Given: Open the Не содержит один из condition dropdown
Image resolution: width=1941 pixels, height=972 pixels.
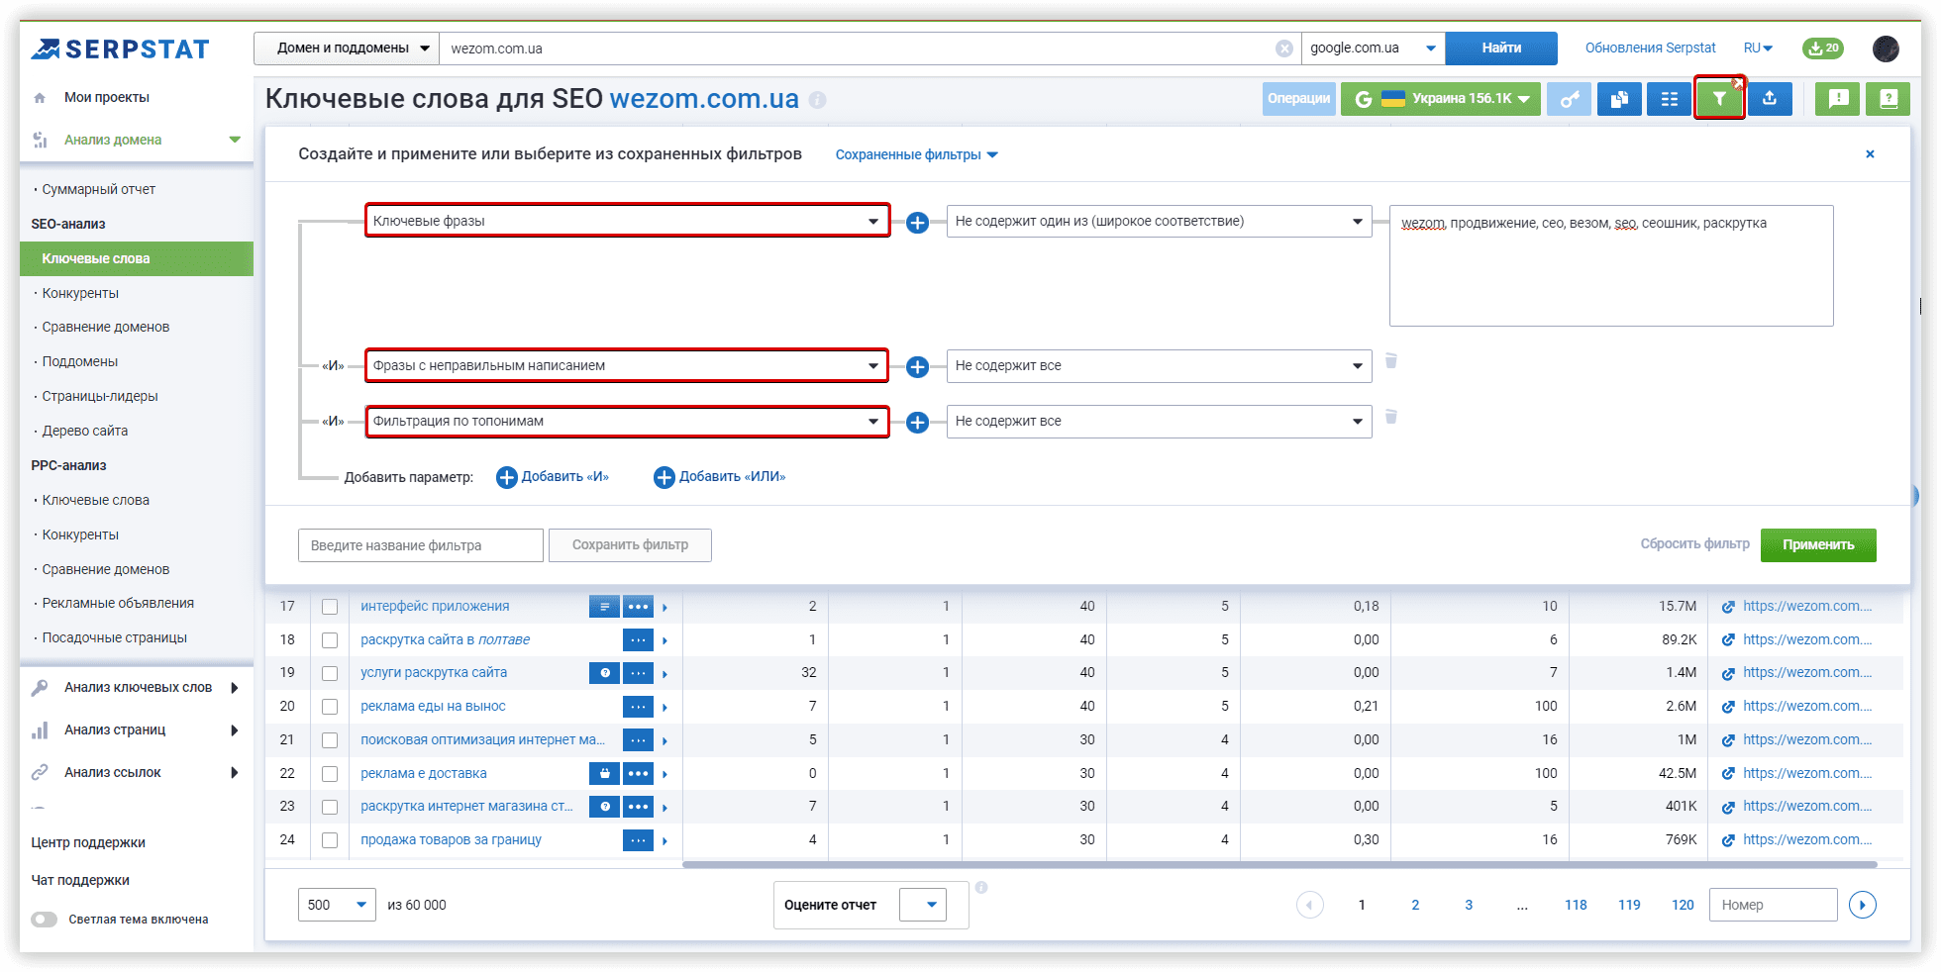Looking at the screenshot, I should pyautogui.click(x=1159, y=222).
